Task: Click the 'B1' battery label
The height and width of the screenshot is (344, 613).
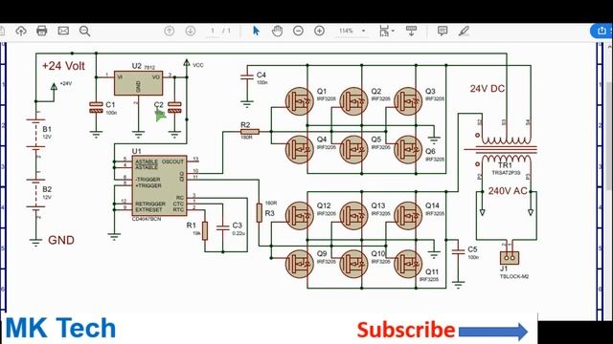Action: pos(47,129)
